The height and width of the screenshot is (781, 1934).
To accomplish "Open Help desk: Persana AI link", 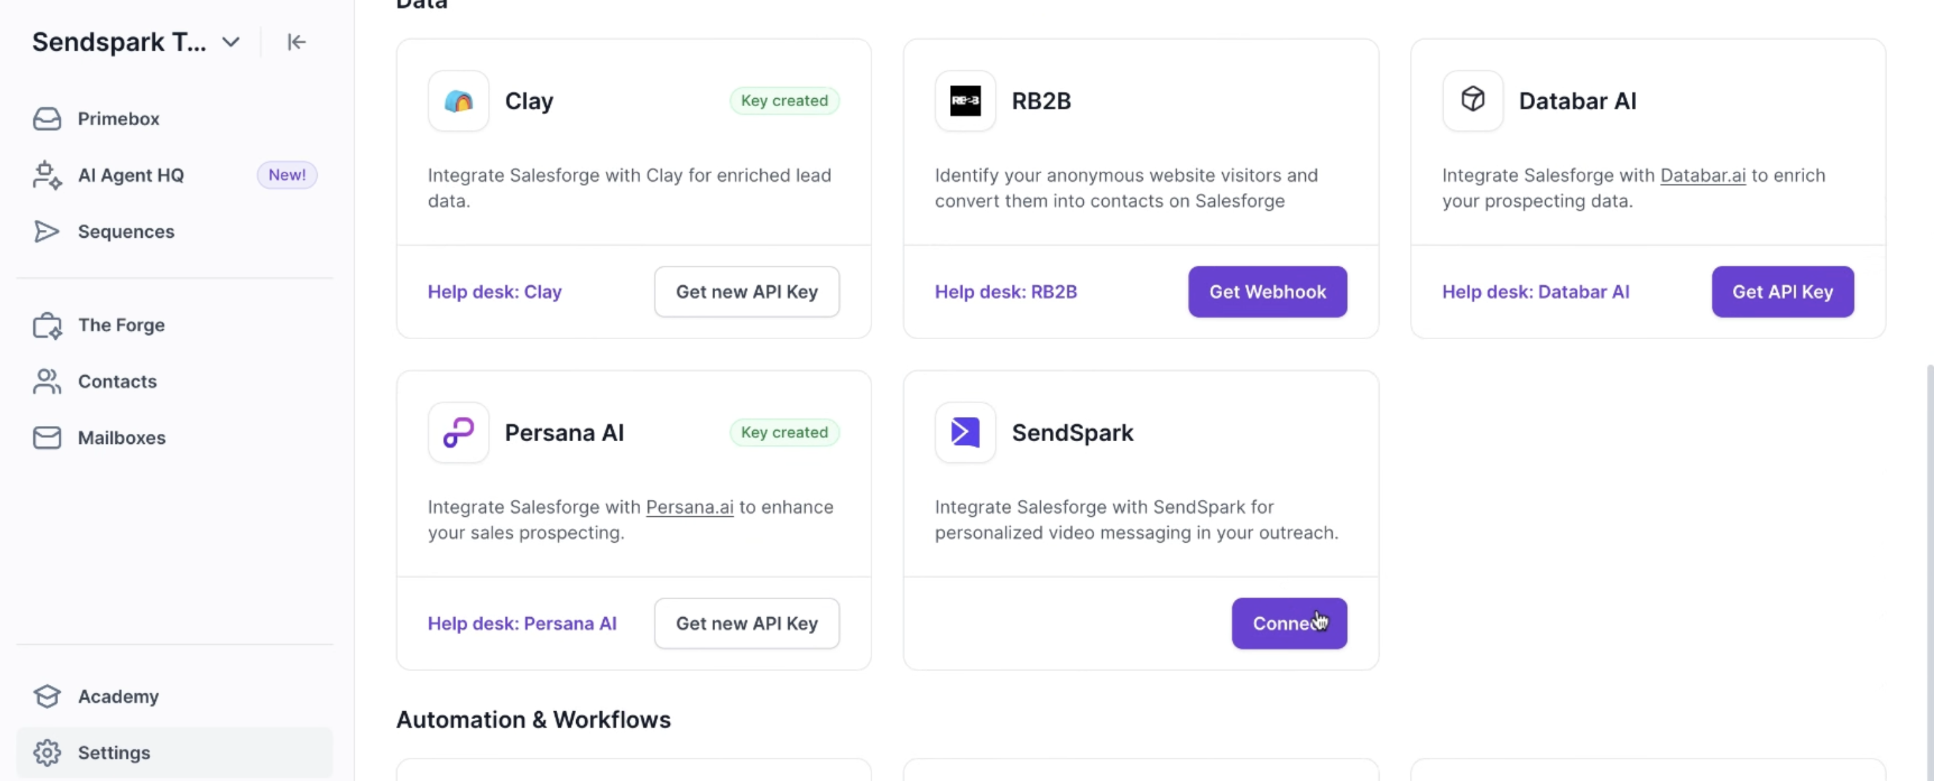I will [522, 624].
